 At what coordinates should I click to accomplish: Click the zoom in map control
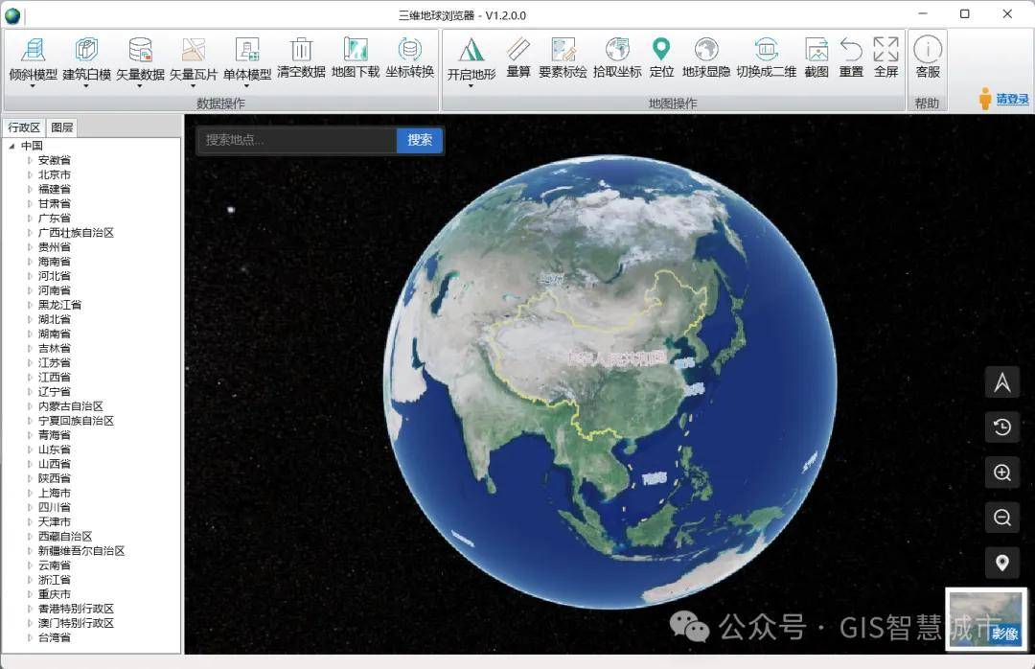pos(1002,473)
